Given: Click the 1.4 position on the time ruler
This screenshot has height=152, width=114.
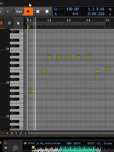Looking at the screenshot, I should 88,20.
